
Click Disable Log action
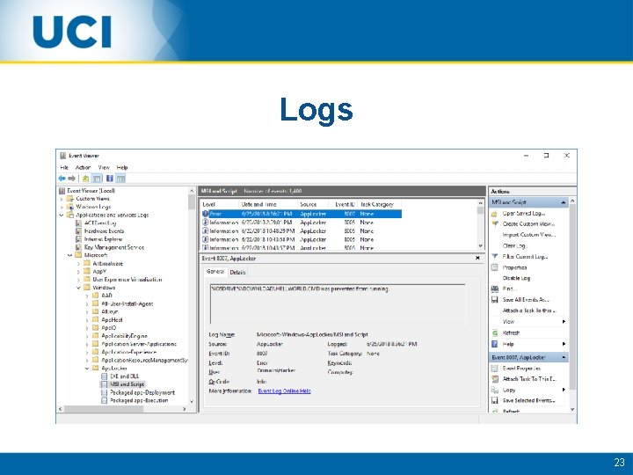point(516,278)
